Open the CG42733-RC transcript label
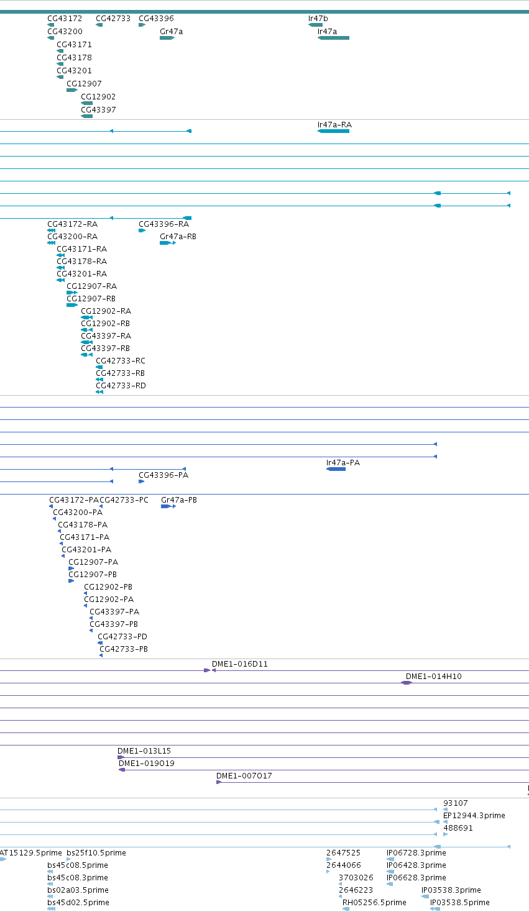The height and width of the screenshot is (912, 529). (121, 361)
